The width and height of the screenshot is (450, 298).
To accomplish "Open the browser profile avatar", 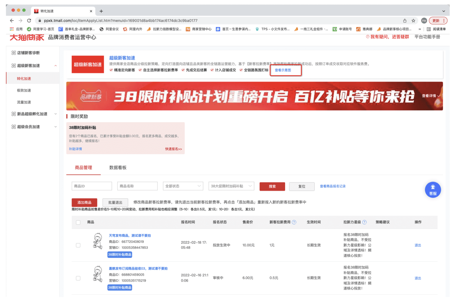I will [x=424, y=20].
